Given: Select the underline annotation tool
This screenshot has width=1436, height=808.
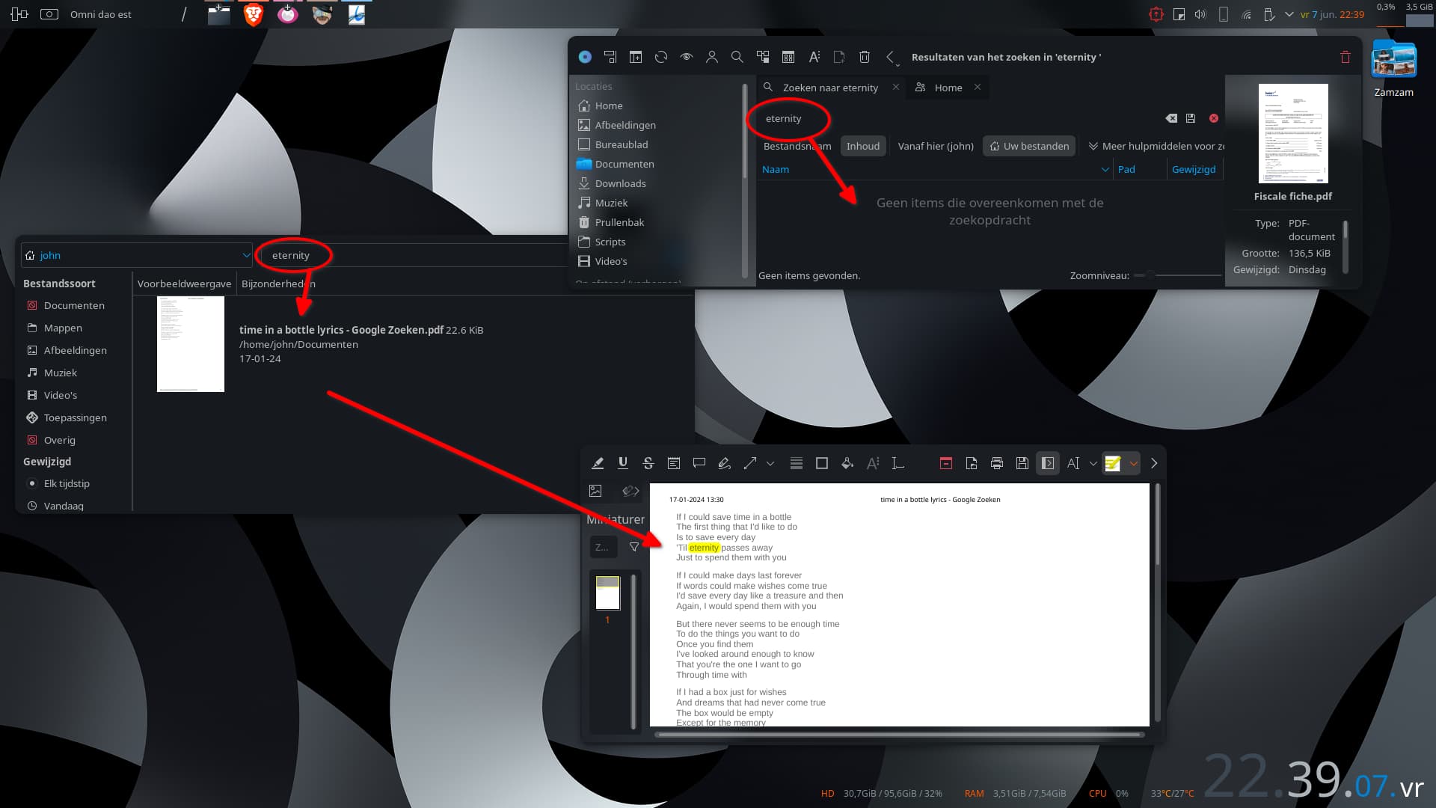Looking at the screenshot, I should coord(623,463).
